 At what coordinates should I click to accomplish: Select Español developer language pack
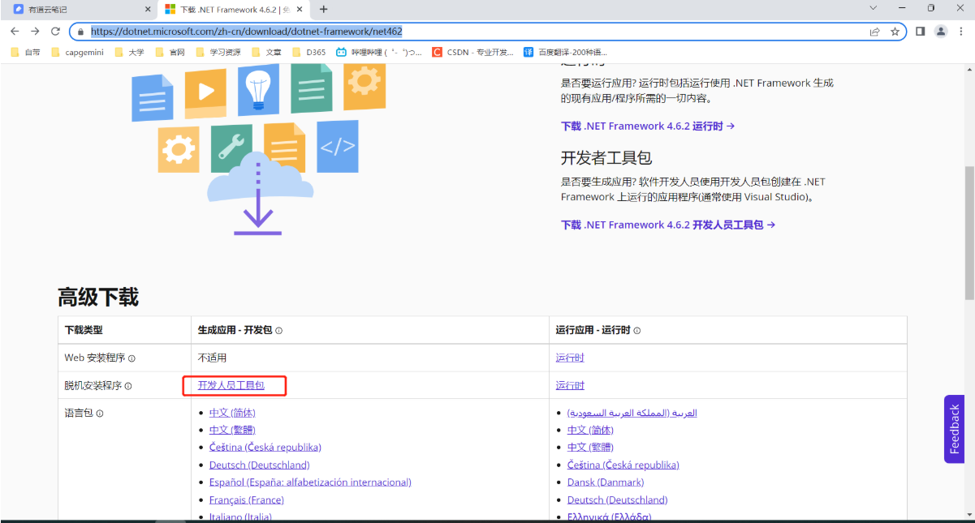[x=310, y=482]
